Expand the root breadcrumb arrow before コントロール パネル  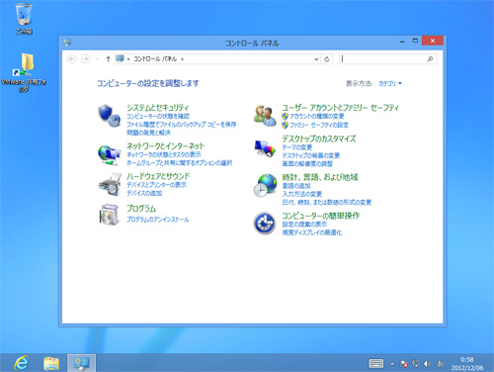[x=128, y=59]
